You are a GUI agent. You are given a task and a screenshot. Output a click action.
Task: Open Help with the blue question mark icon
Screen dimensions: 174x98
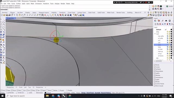point(83,15)
